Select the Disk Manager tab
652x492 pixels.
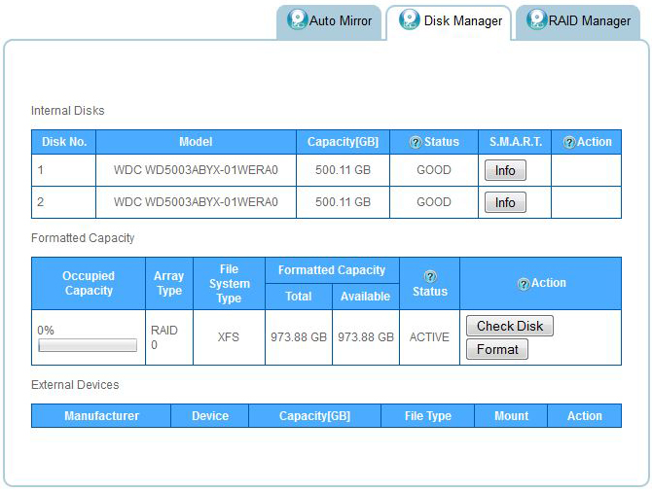click(x=449, y=22)
